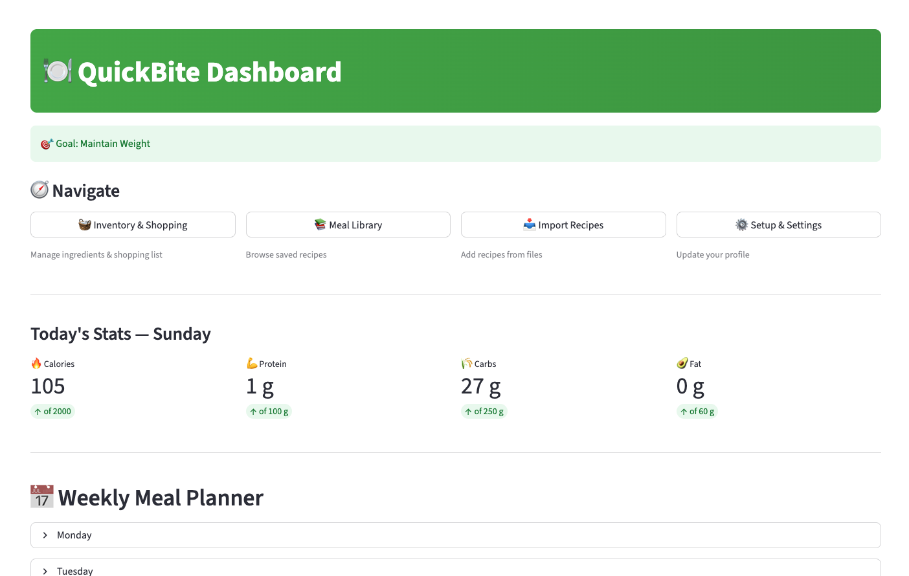The image size is (909, 576).
Task: Click the avocado icon beside Fat
Action: (x=682, y=364)
